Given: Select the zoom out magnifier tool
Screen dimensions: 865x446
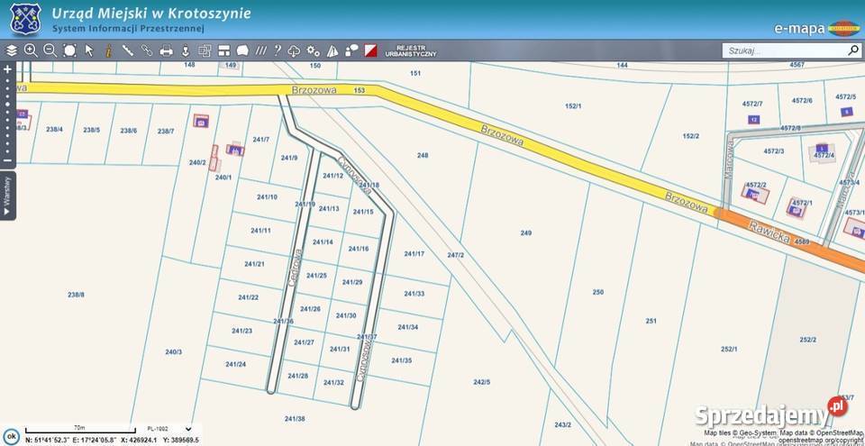Looking at the screenshot, I should pyautogui.click(x=50, y=50).
